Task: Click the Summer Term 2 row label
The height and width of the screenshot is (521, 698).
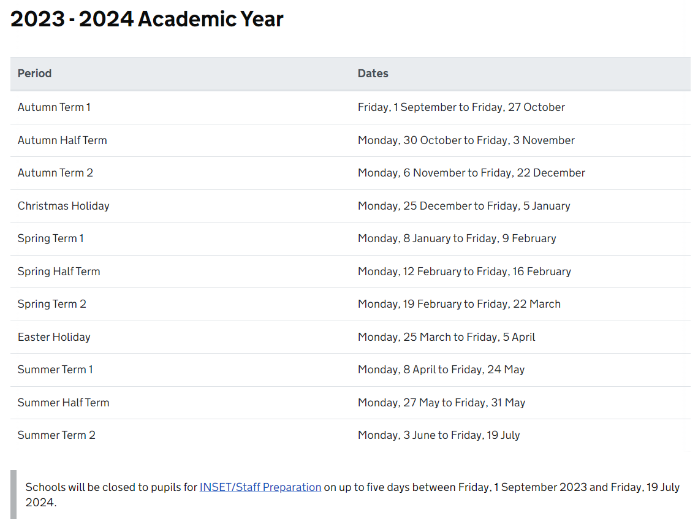Action: coord(56,435)
